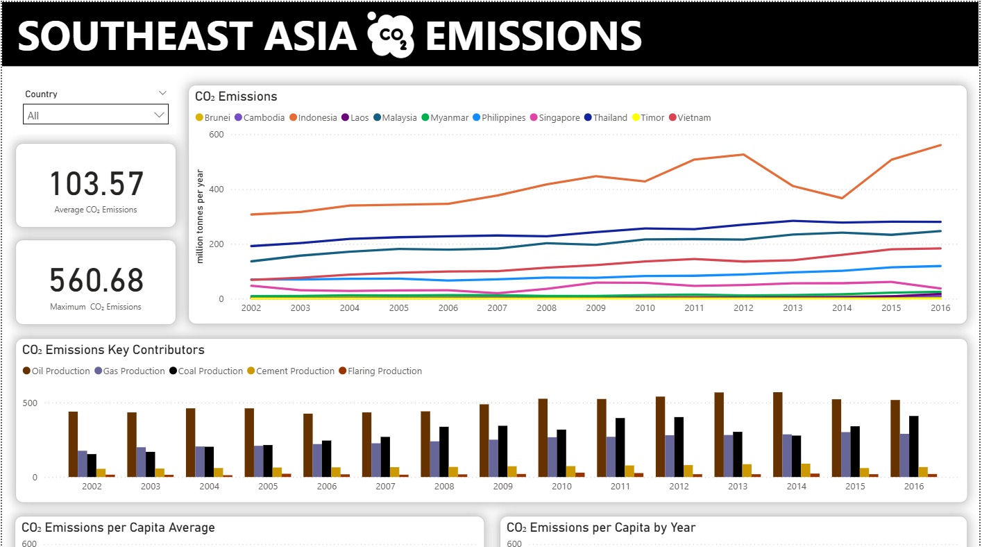
Task: Open the Country slicer dropdown showing All
Action: [x=95, y=115]
